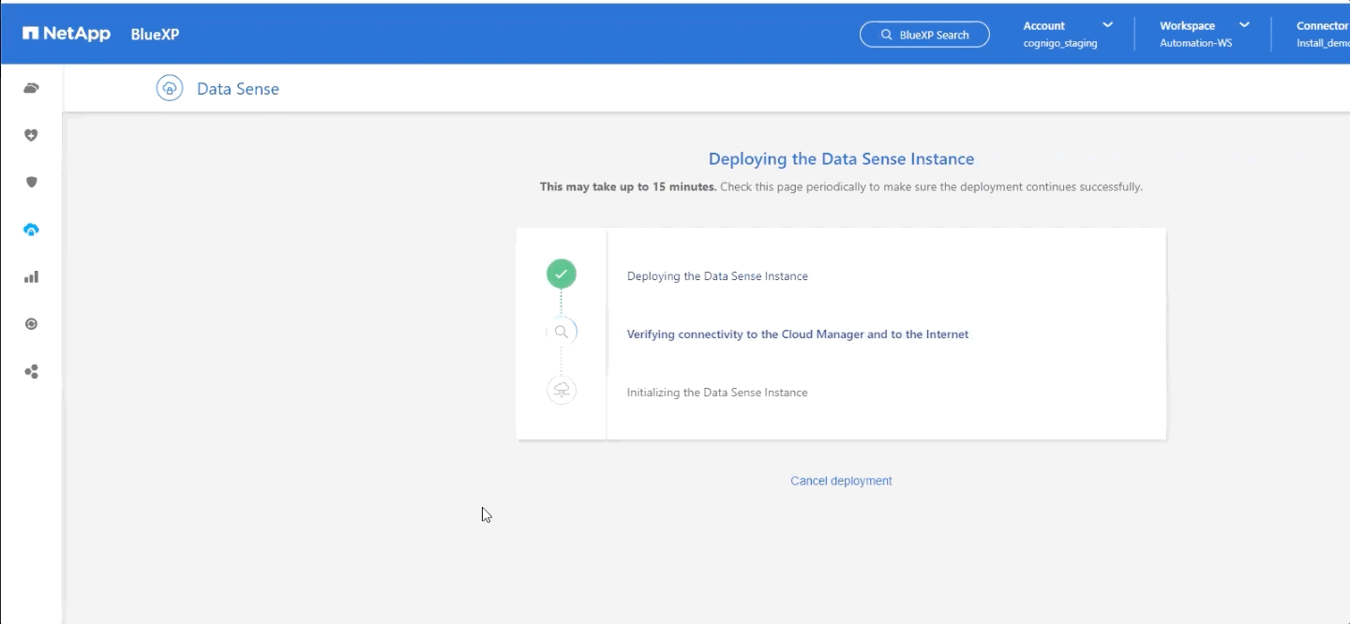Select the Verifying connectivity step text
This screenshot has height=624, width=1350.
click(x=797, y=334)
